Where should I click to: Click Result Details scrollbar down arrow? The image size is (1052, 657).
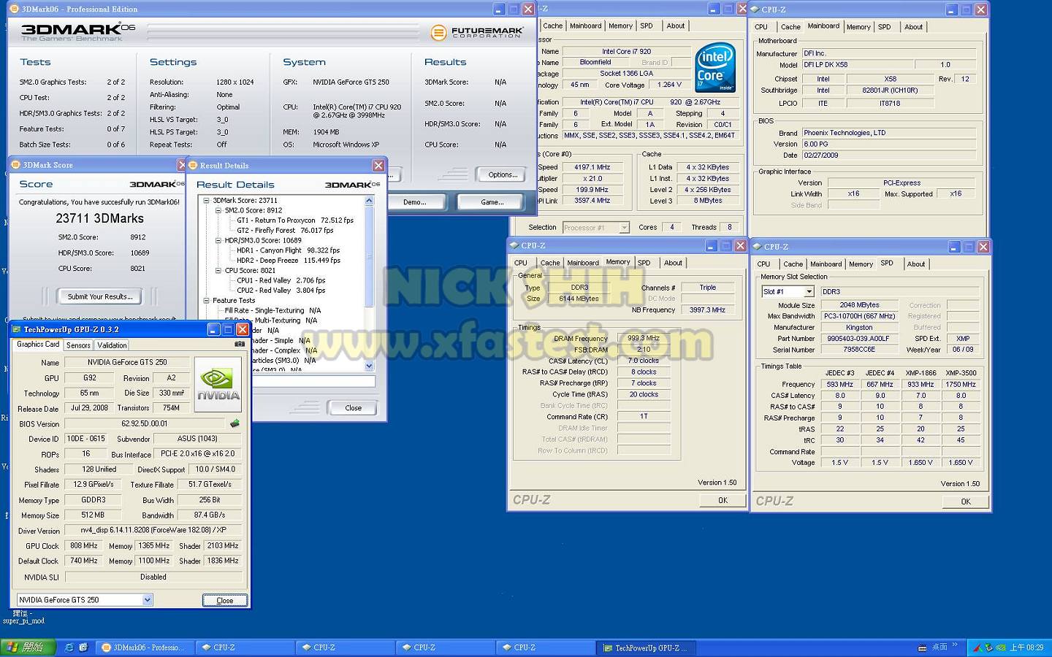pyautogui.click(x=369, y=366)
